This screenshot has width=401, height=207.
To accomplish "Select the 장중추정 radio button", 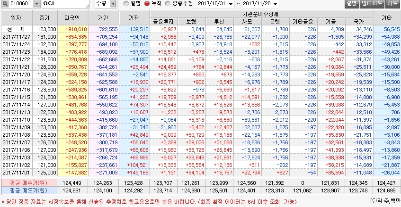I will pos(168,4).
